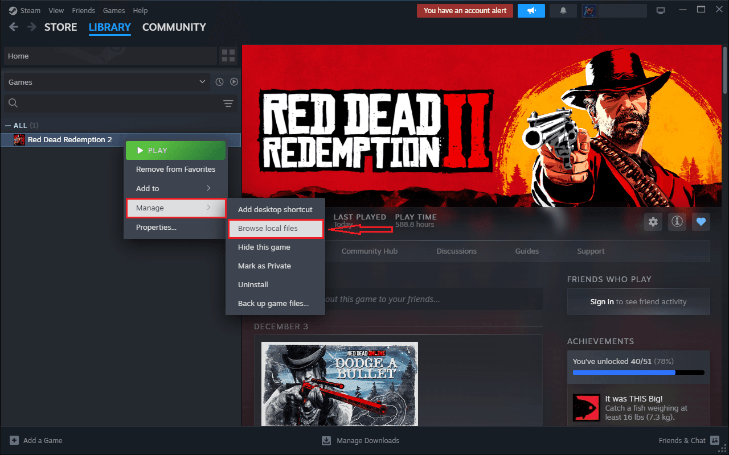
Task: Favorite the game with the heart icon
Action: pos(701,222)
